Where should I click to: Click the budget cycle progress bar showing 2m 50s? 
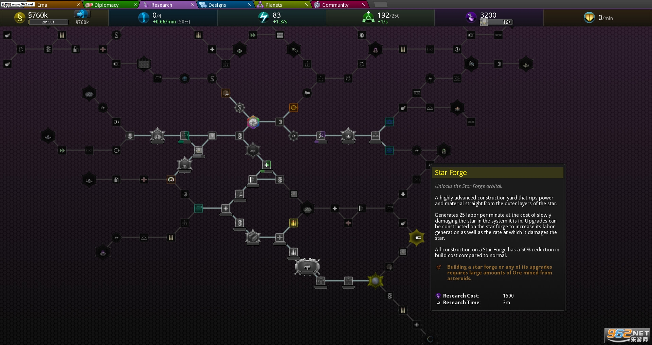point(48,22)
